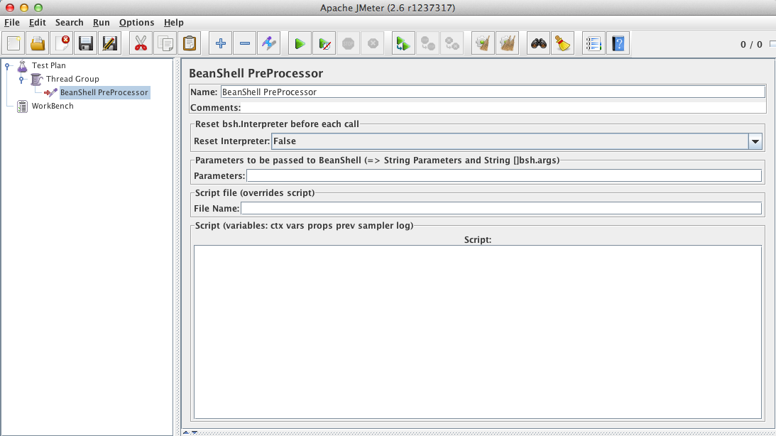Open Search with binoculars icon
Image resolution: width=776 pixels, height=436 pixels.
click(x=538, y=43)
